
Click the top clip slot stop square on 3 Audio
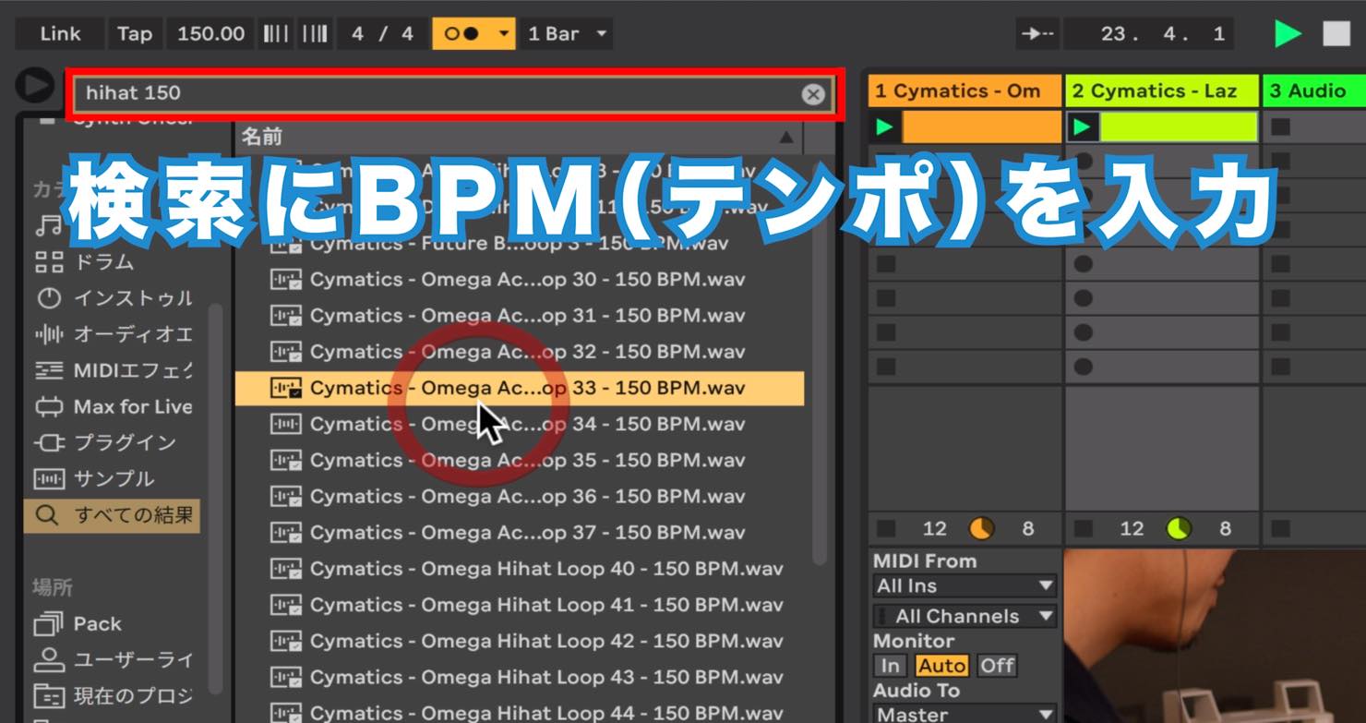coord(1280,127)
